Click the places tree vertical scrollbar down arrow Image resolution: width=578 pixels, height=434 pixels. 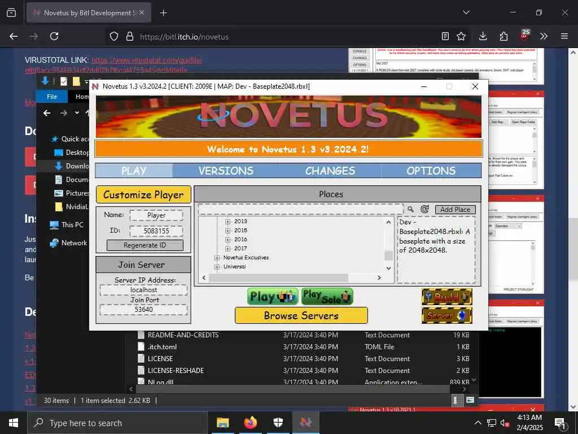tap(388, 268)
